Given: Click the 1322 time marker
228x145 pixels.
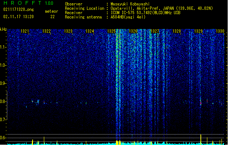Looking at the screenshot, I should (x=46, y=31).
